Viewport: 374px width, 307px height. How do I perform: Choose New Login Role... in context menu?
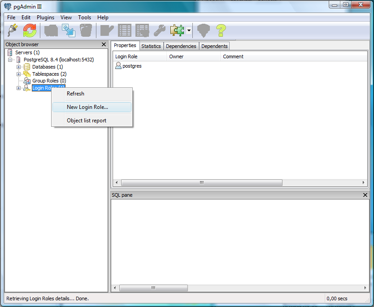click(x=92, y=107)
